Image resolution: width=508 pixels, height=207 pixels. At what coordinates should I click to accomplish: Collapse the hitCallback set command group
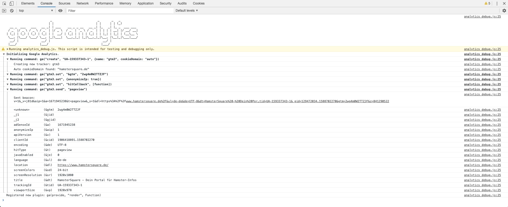tap(8, 84)
